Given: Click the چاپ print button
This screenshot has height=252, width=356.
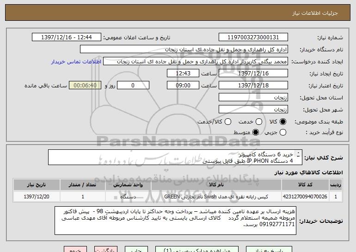Looking at the screenshot, I should (x=136, y=249).
